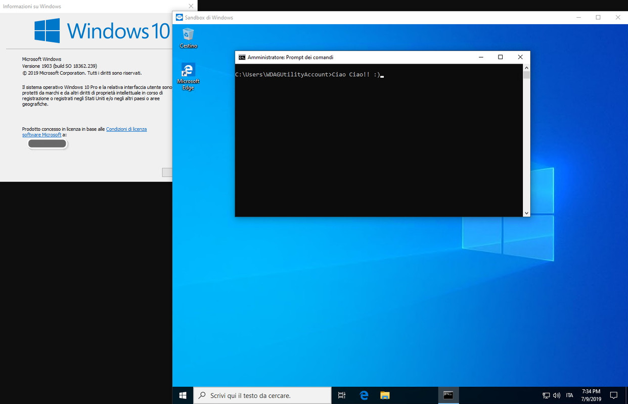Open the Cestino recycle bin icon
Image resolution: width=628 pixels, height=404 pixels.
pos(188,38)
